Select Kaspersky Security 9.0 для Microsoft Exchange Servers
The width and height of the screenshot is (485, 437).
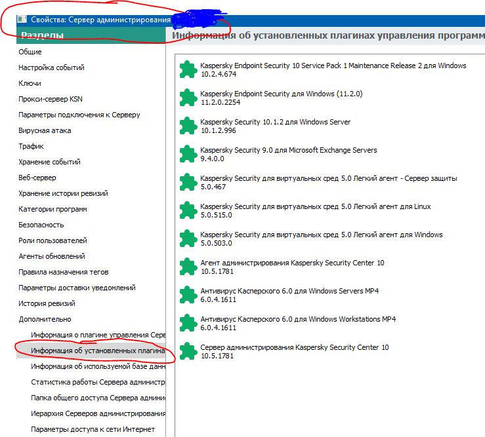[x=289, y=150]
